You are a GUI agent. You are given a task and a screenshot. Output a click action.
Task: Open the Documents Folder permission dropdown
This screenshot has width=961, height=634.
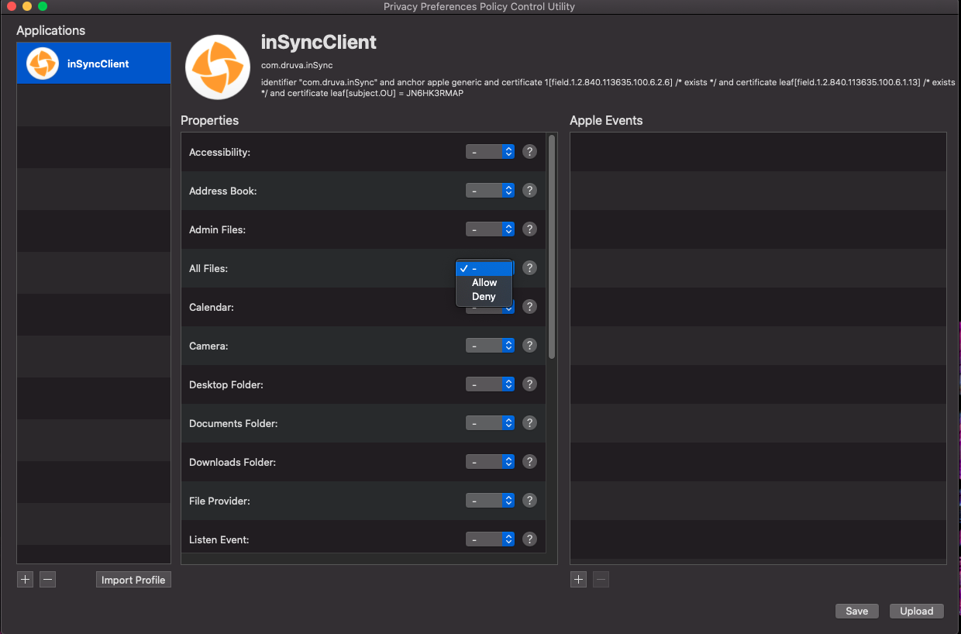click(x=490, y=423)
